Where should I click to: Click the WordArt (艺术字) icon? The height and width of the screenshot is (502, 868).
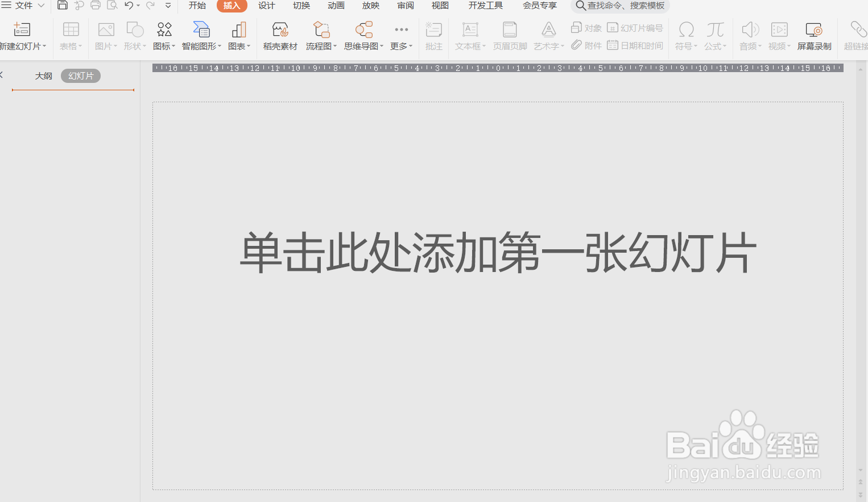pos(548,30)
